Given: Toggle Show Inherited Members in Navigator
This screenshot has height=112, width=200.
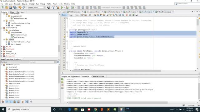Looking at the screenshot, I should click(3, 102).
